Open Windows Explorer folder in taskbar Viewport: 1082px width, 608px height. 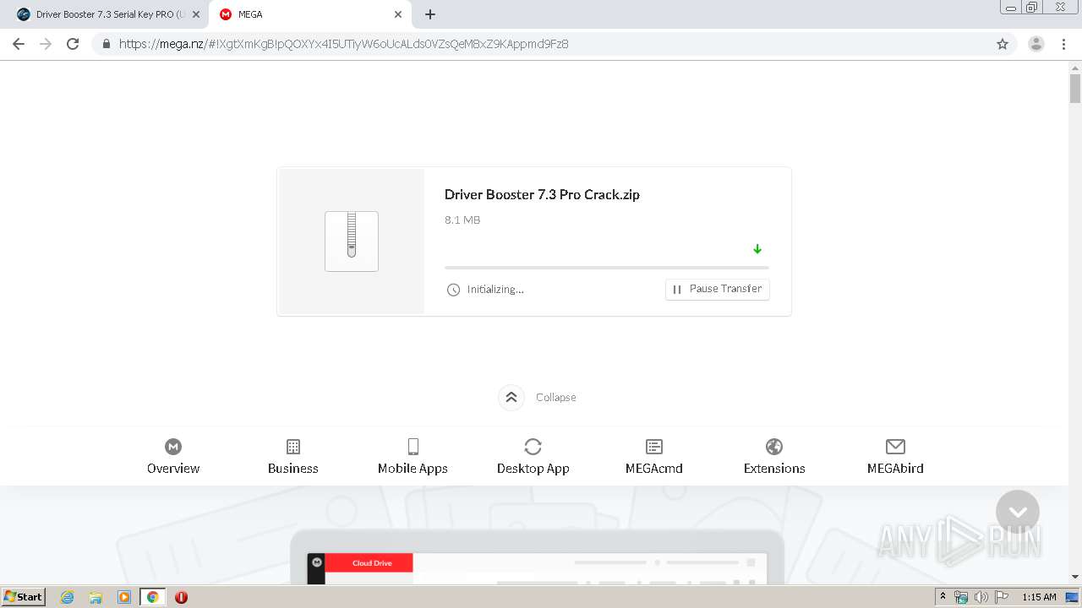[96, 597]
